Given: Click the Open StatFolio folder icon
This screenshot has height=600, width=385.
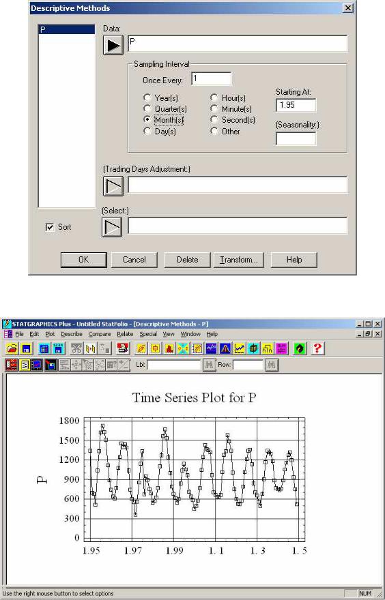Looking at the screenshot, I should (12, 348).
